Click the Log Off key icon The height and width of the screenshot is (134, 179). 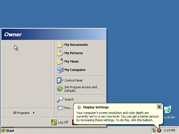point(54,122)
